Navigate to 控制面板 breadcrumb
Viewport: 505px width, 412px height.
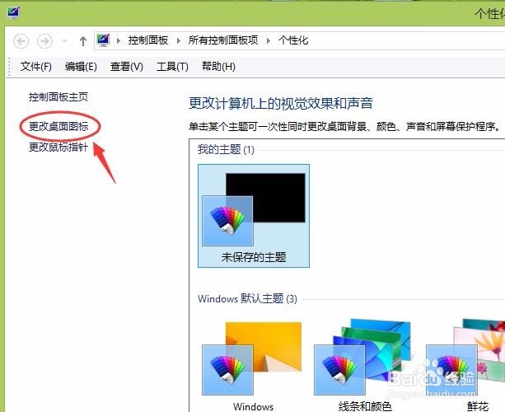148,40
